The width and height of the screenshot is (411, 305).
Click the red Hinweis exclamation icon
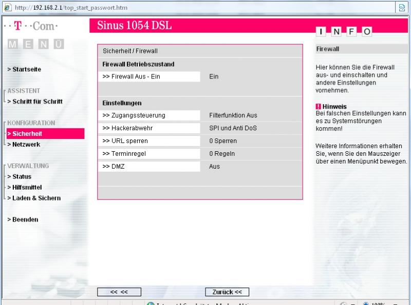(x=318, y=107)
